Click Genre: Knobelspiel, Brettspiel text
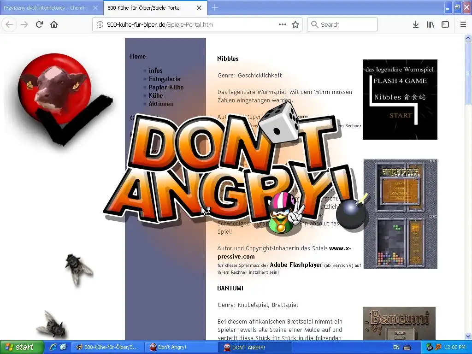The height and width of the screenshot is (354, 472). [x=258, y=305]
